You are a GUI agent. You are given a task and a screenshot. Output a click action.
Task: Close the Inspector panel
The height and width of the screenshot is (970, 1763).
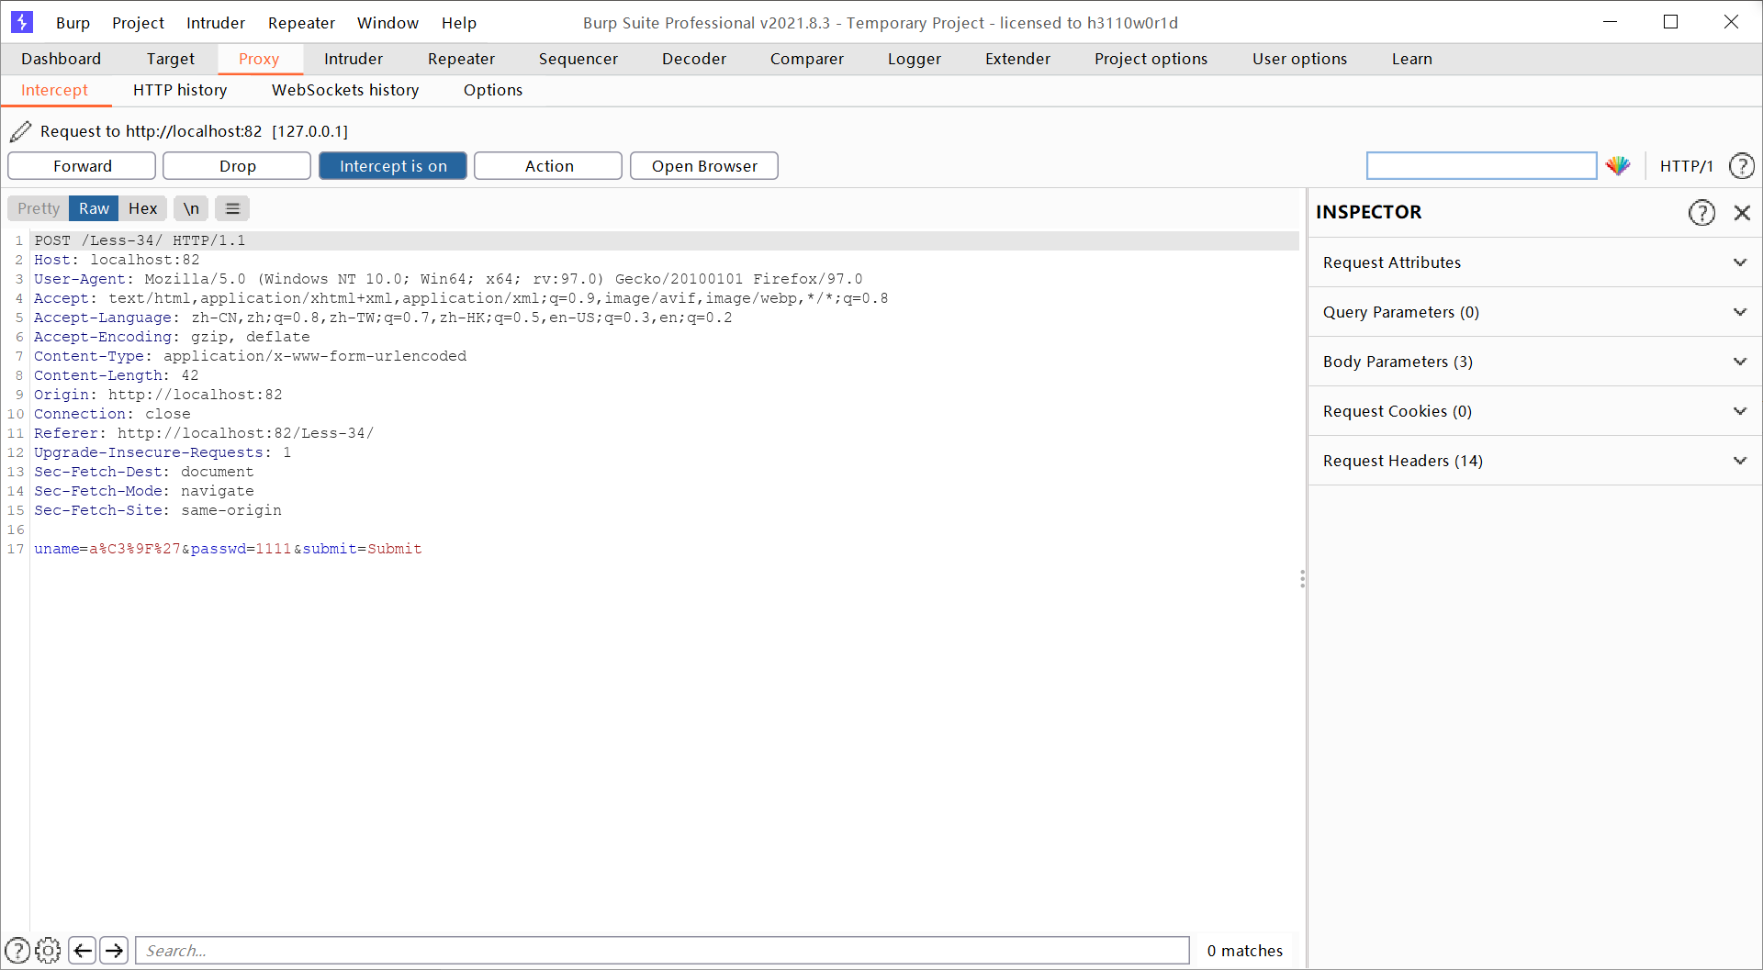point(1742,213)
